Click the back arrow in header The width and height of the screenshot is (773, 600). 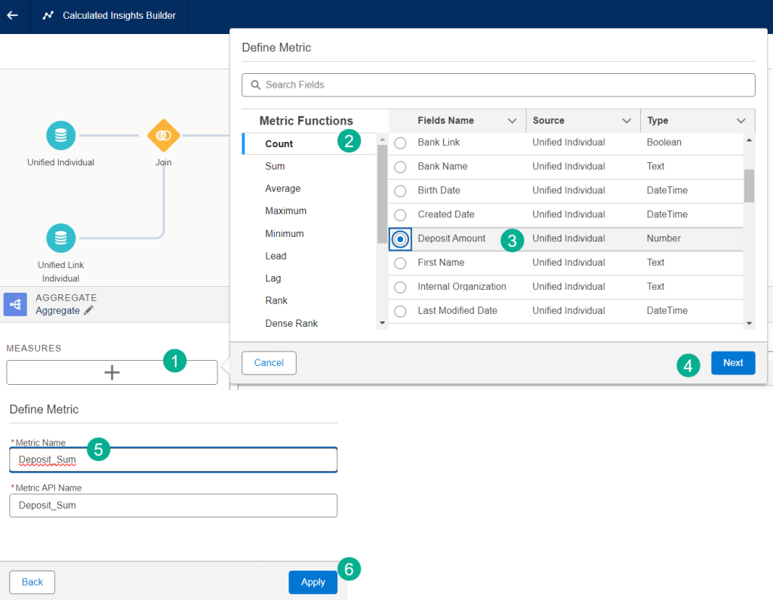12,15
